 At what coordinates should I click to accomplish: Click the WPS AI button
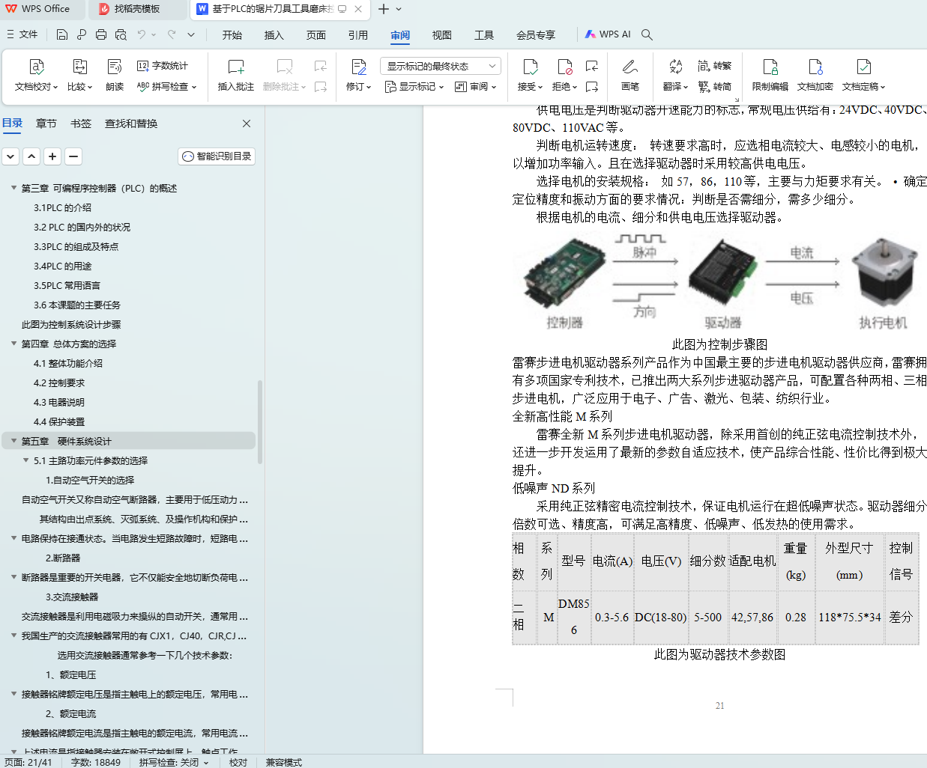(x=608, y=34)
